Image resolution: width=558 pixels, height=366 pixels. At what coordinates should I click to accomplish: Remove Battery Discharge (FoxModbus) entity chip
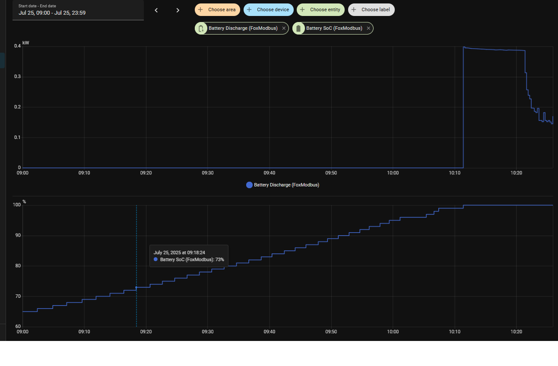coord(284,28)
